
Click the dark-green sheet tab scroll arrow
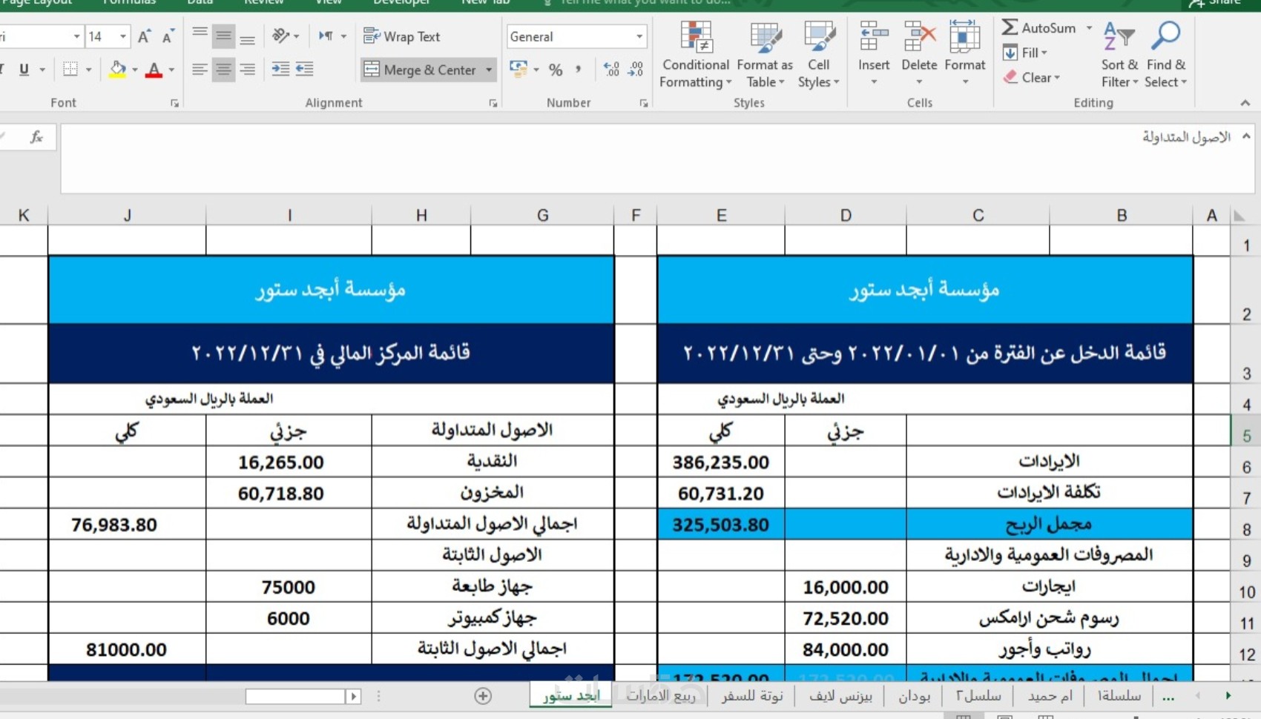(1228, 695)
